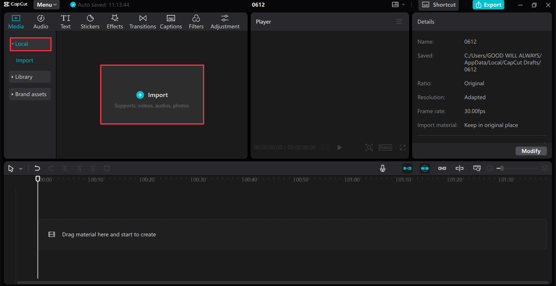Click the timeline horizontal scrollbar
The width and height of the screenshot is (556, 286).
(x=282, y=283)
